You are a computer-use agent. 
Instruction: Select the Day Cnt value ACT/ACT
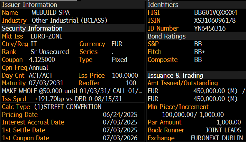coord(40,75)
